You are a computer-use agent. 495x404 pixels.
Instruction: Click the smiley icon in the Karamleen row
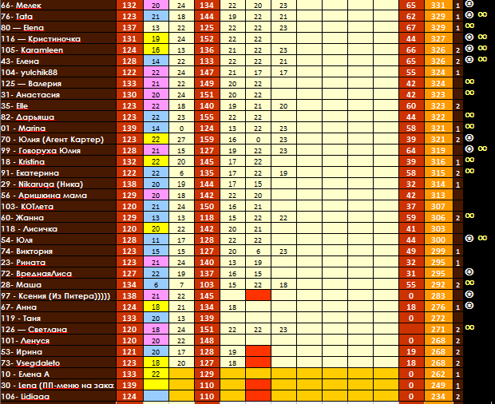(468, 50)
